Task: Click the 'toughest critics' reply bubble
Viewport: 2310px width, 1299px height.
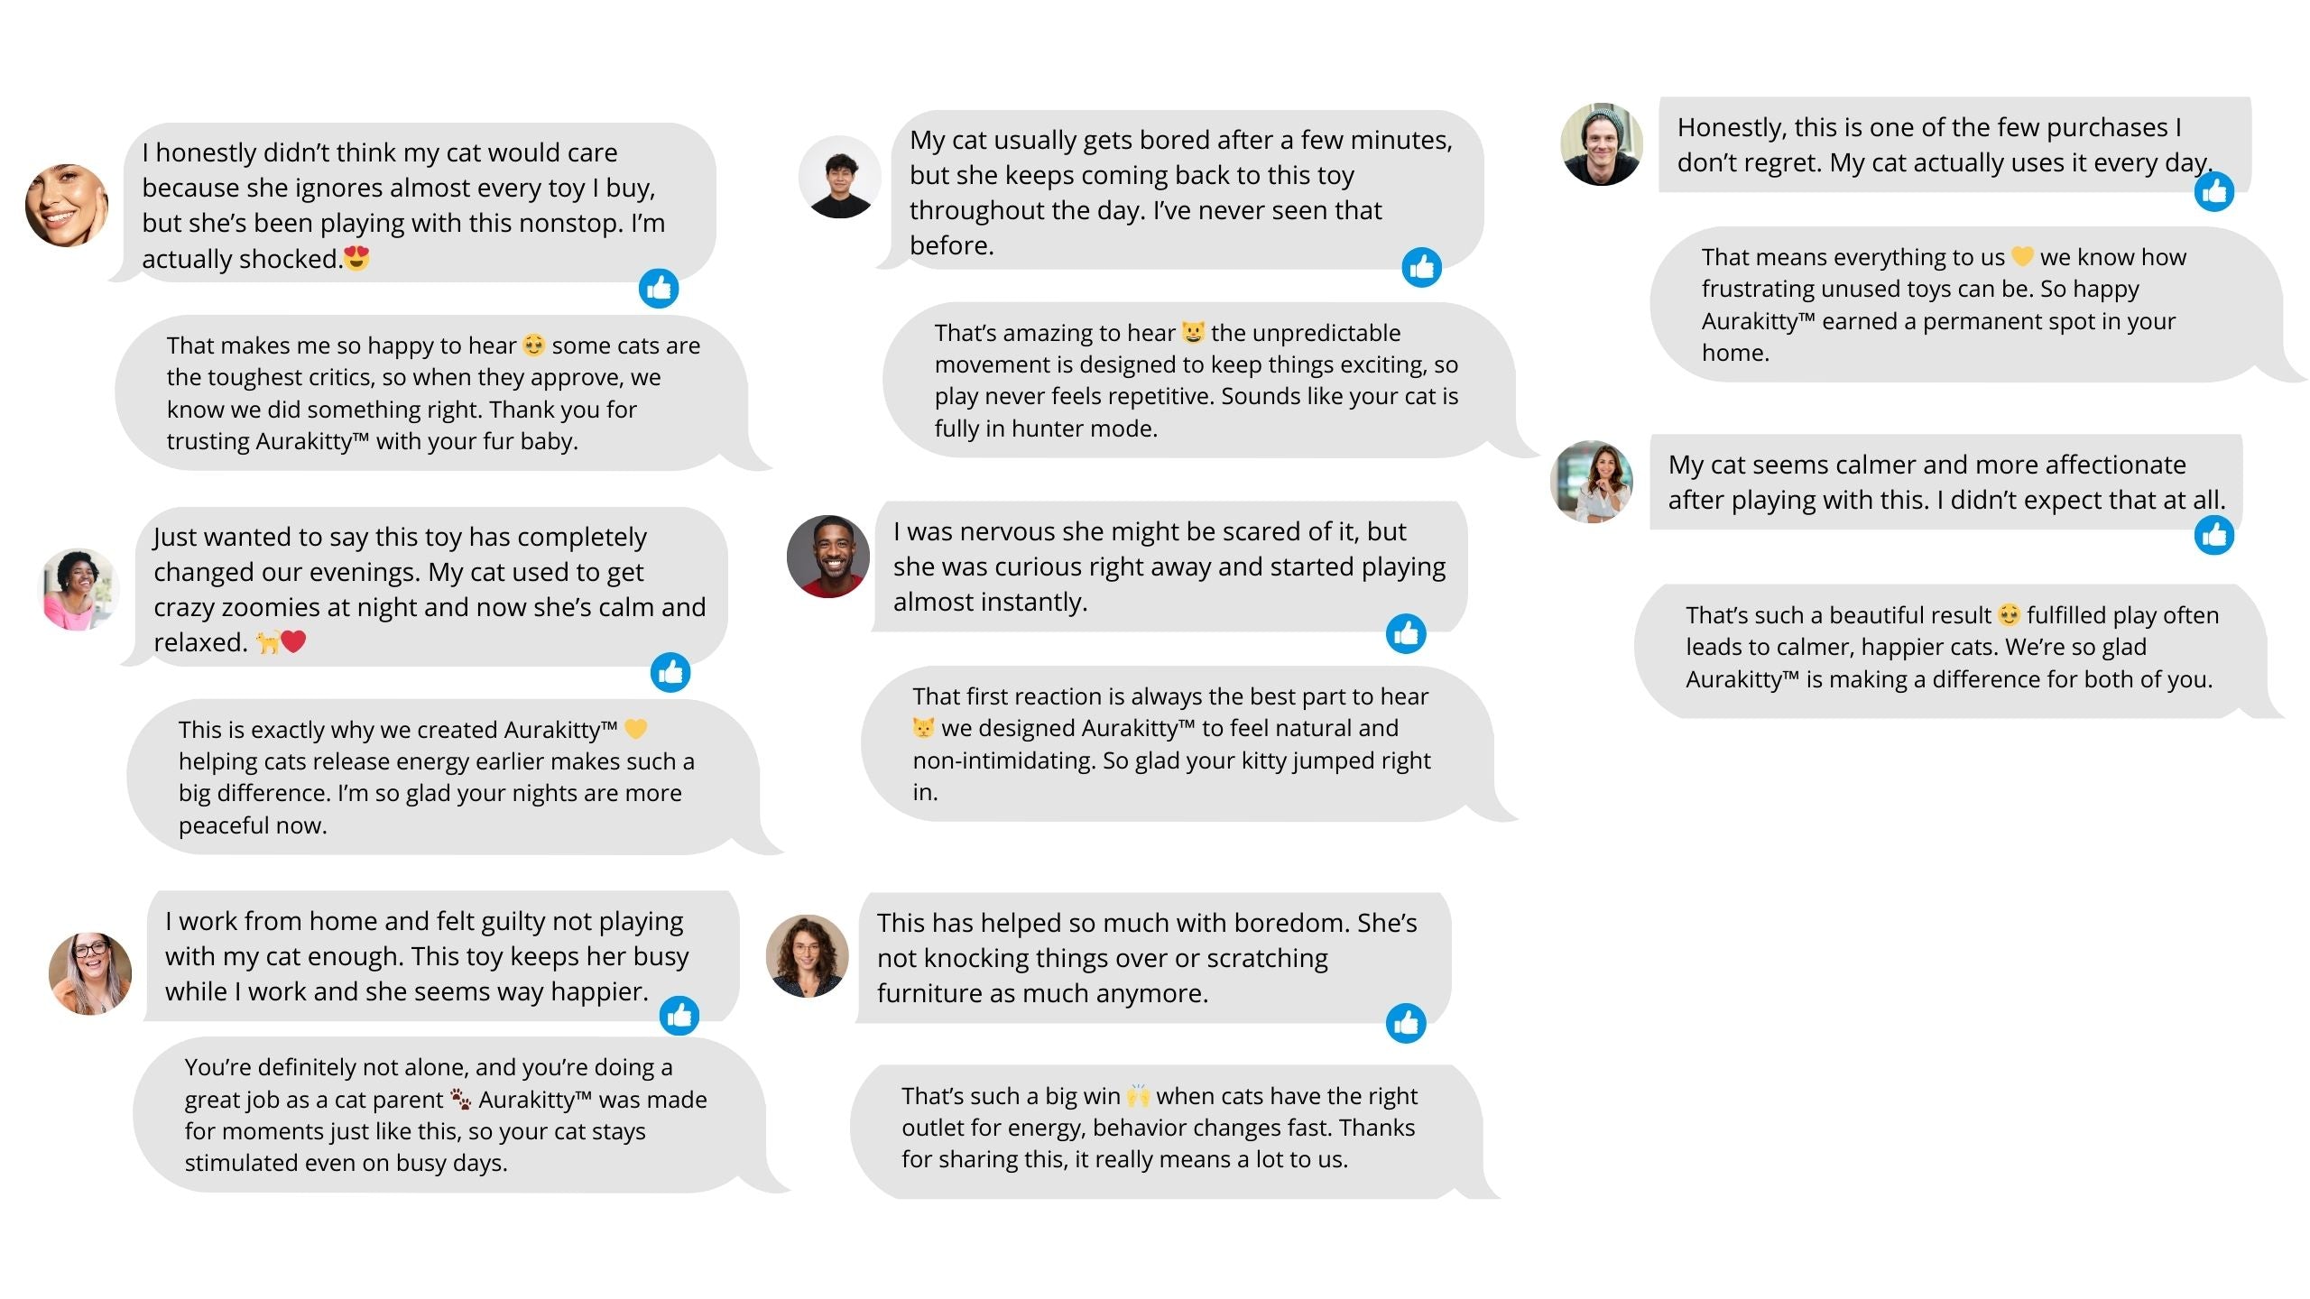Action: pyautogui.click(x=433, y=393)
